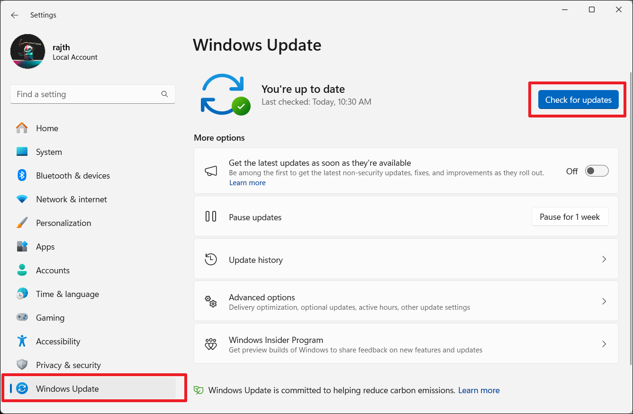
Task: Click the Accessibility figure icon
Action: (x=22, y=341)
